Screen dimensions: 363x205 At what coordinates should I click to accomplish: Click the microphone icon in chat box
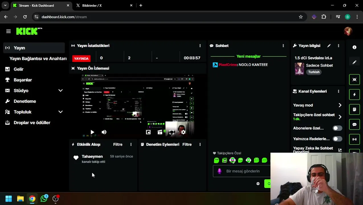click(219, 171)
